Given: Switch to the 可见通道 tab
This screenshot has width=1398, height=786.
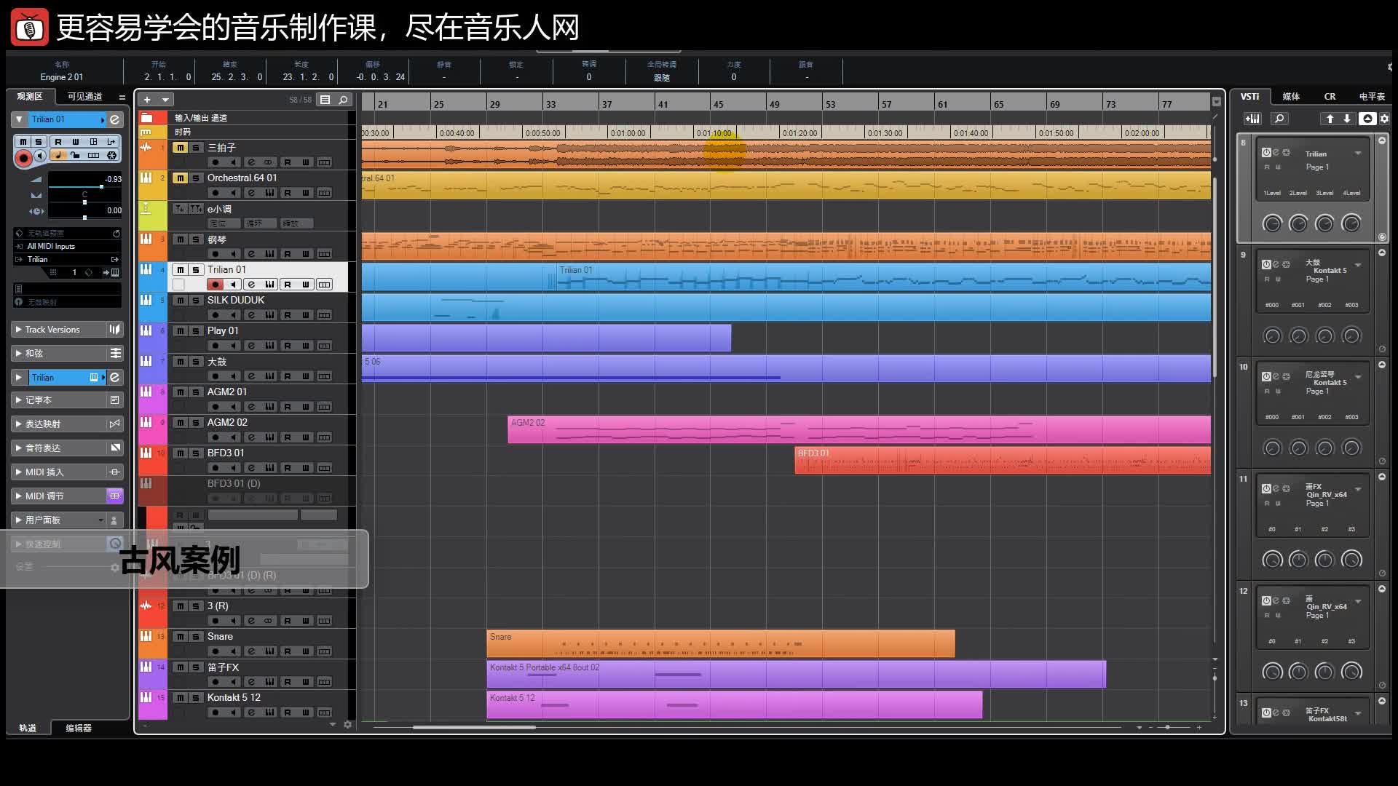Looking at the screenshot, I should (84, 96).
